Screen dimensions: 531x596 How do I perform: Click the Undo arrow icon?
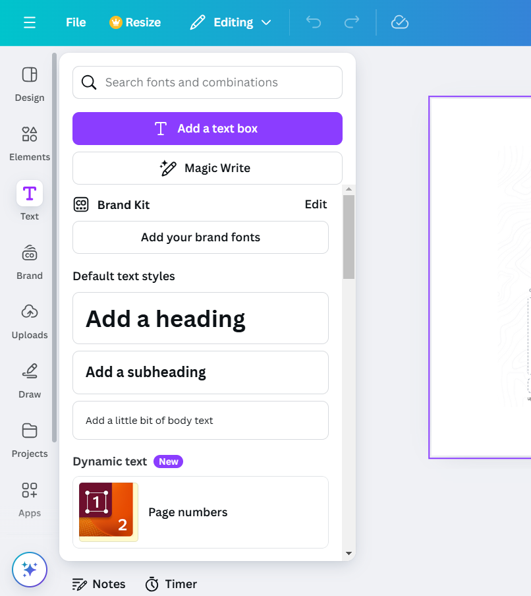(314, 22)
